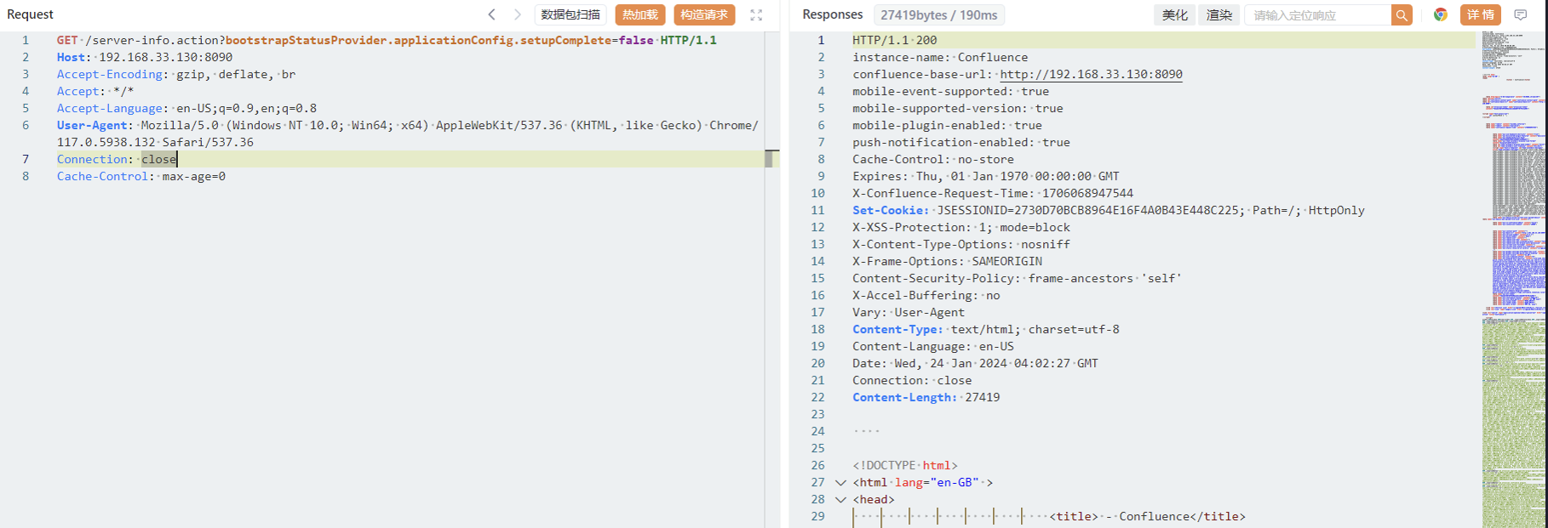Focus the 请输入定位响应 search field

coord(1318,14)
